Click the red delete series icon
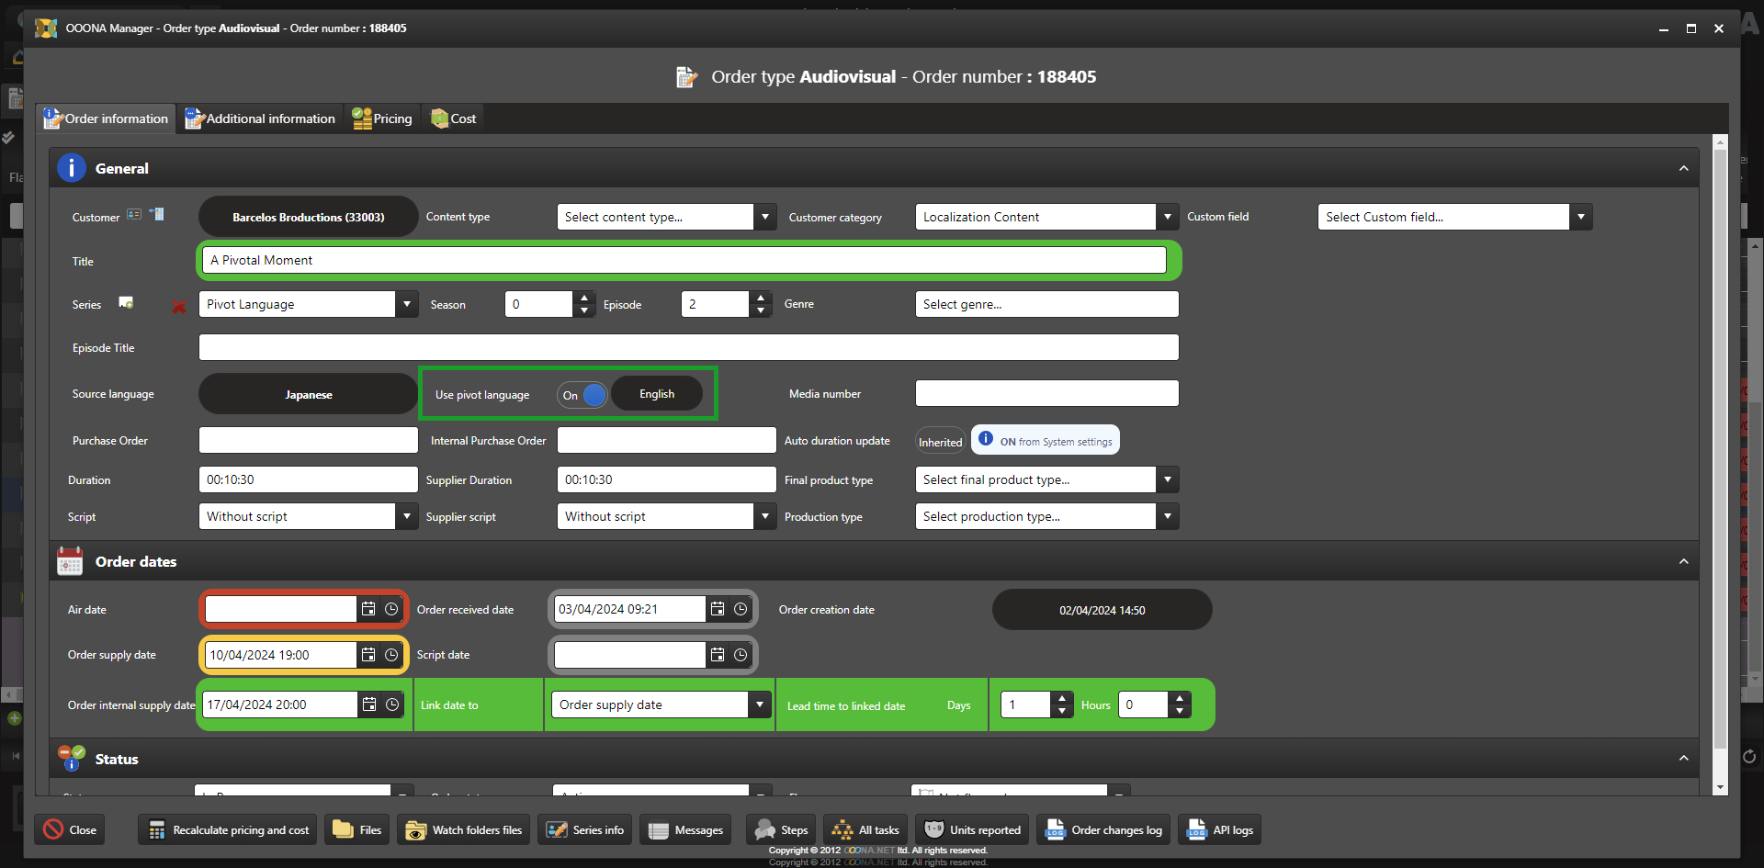Screen dimensions: 1764x868 click(x=179, y=307)
